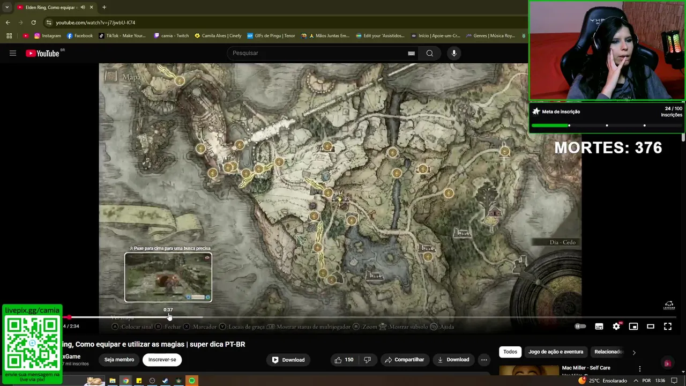Open the browser apps grid icon
This screenshot has height=386, width=686.
[9, 36]
